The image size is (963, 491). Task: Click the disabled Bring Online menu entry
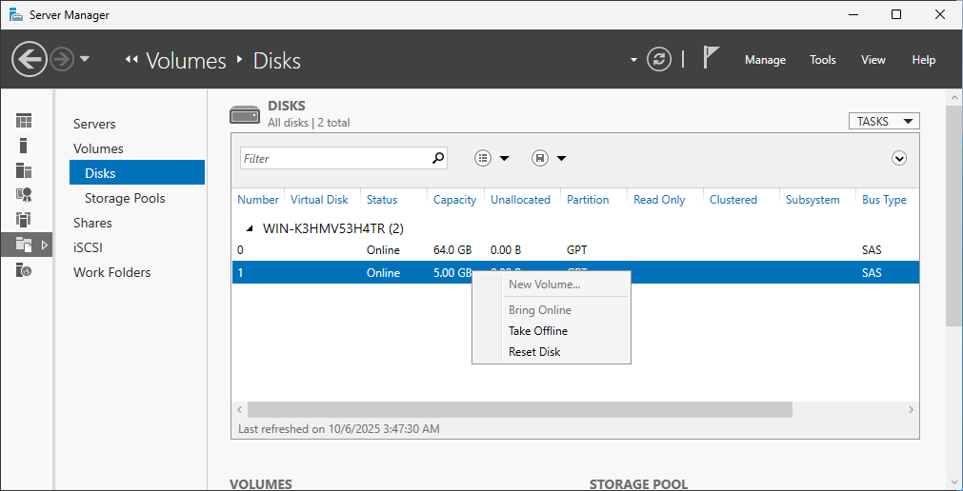540,310
